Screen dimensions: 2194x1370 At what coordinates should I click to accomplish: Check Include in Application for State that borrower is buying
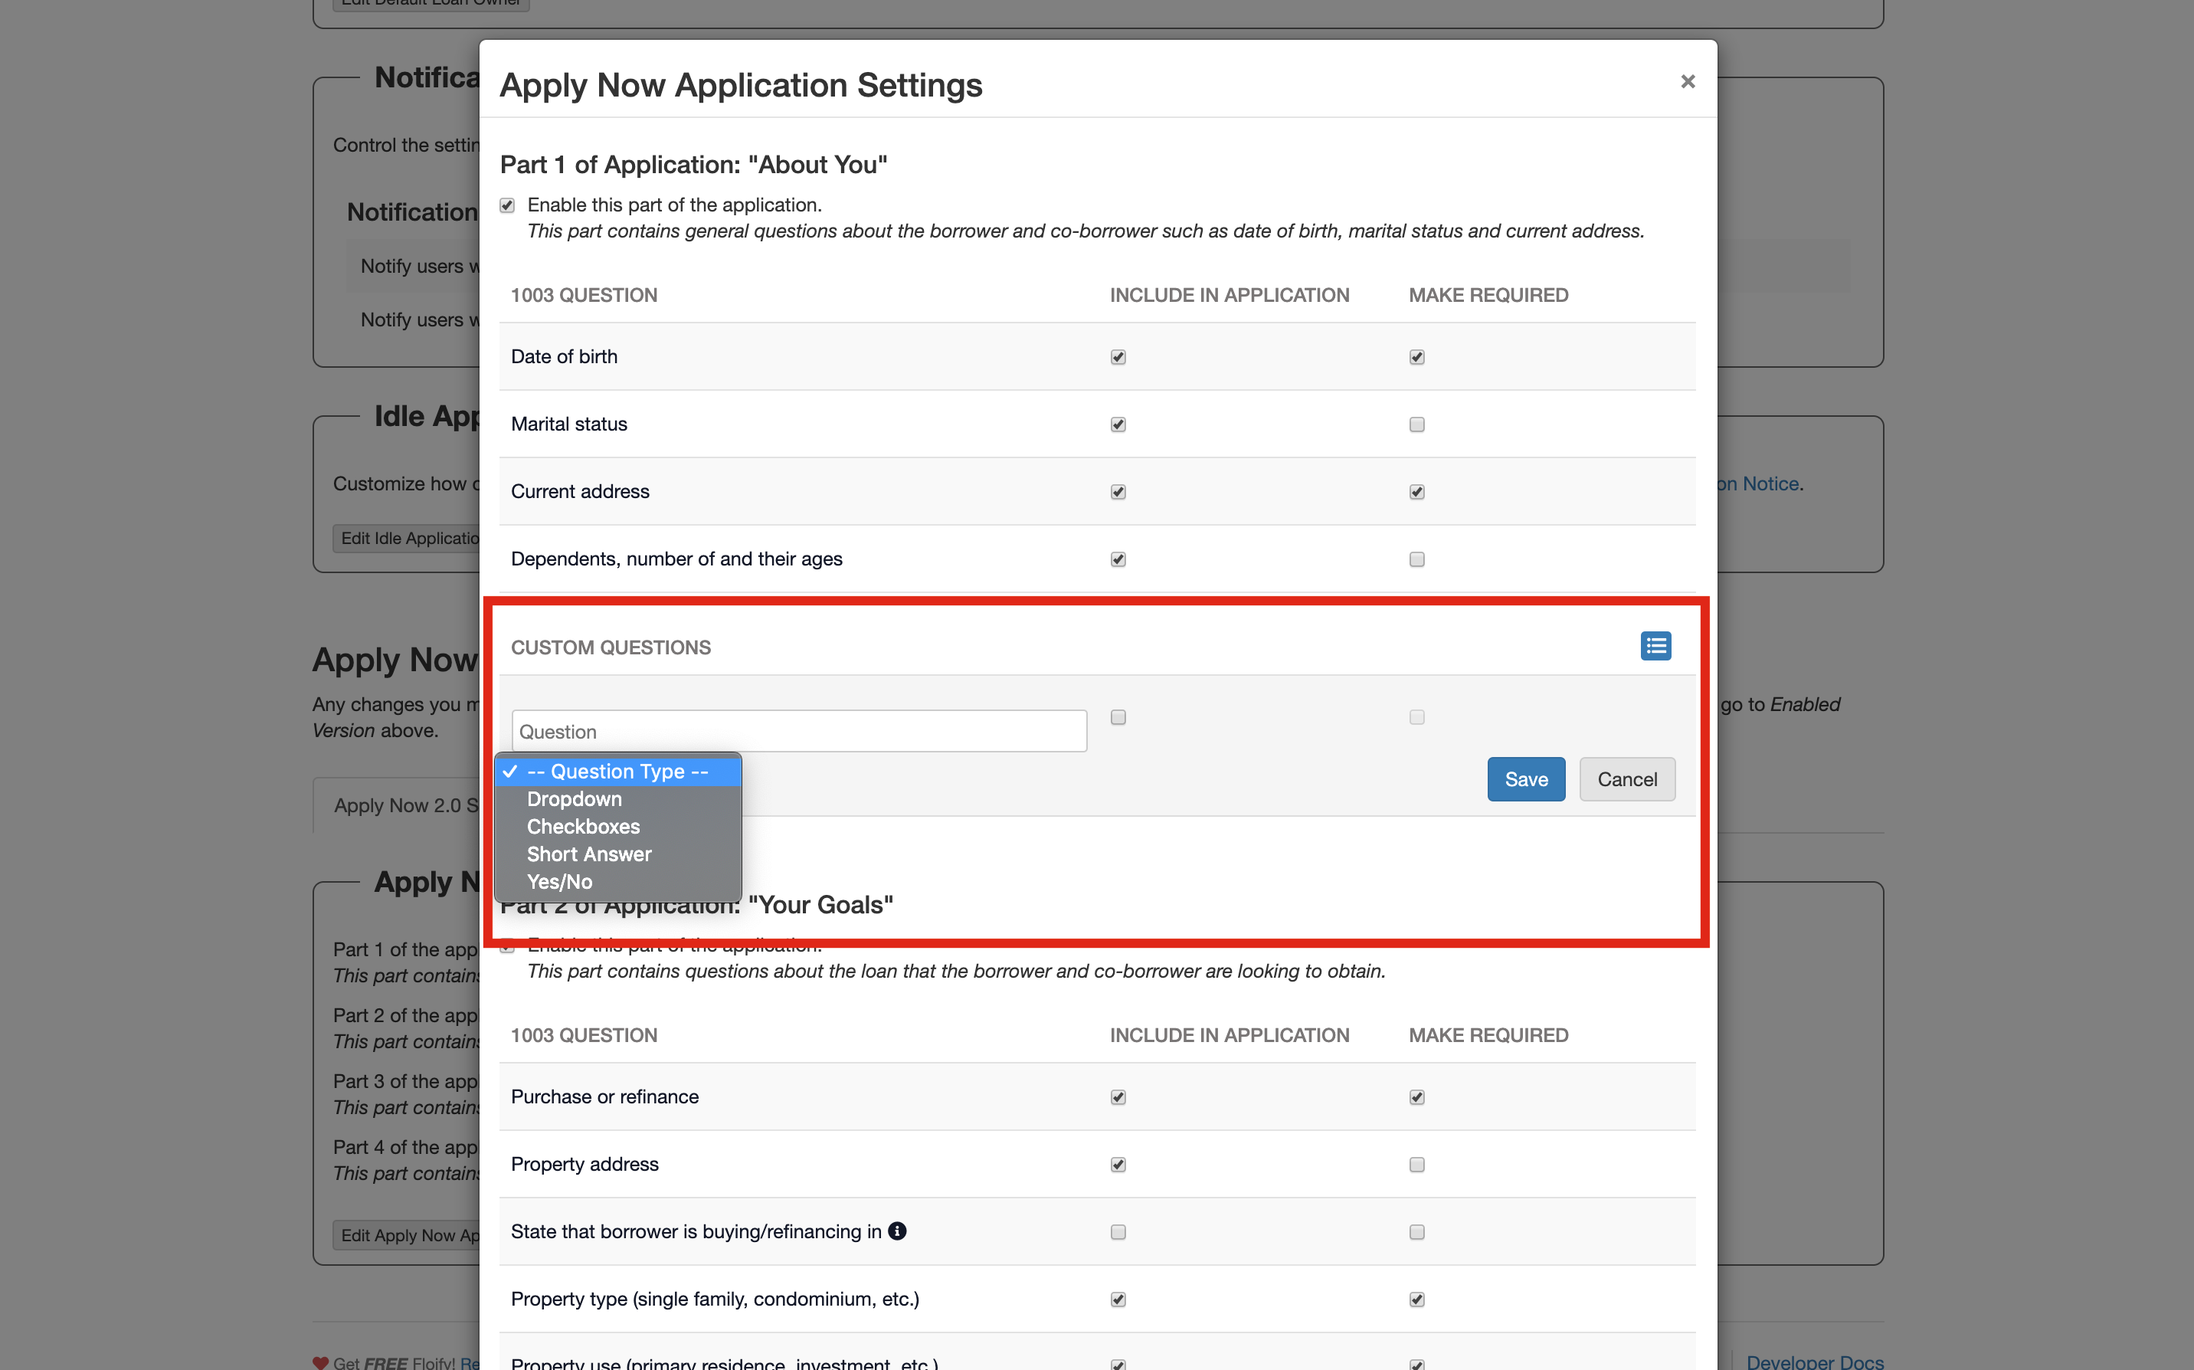(x=1117, y=1231)
